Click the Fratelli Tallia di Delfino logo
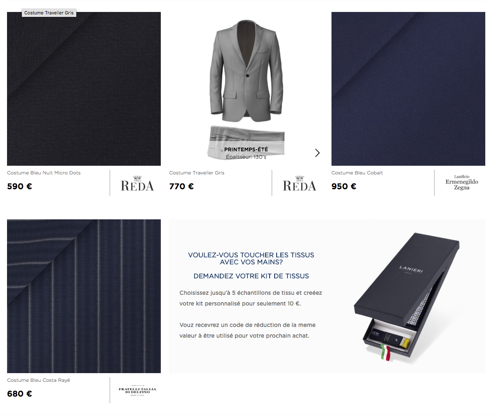The width and height of the screenshot is (496, 416). (137, 390)
